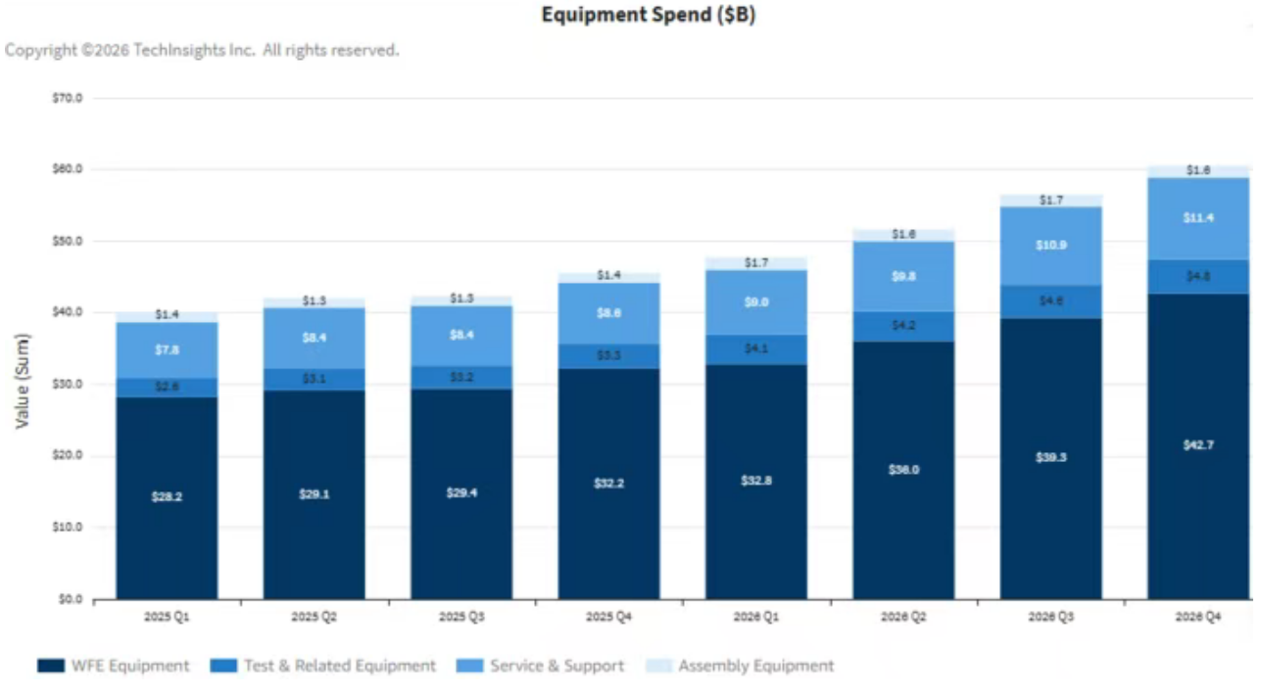Click the 2026 Q3 Assembly Equipment top segment
The image size is (1262, 693).
pyautogui.click(x=1051, y=202)
